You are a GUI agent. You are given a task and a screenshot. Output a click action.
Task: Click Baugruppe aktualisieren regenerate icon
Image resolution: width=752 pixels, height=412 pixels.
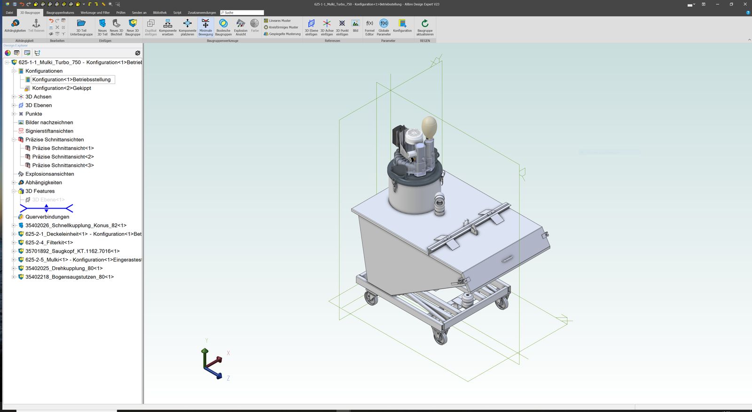[425, 23]
